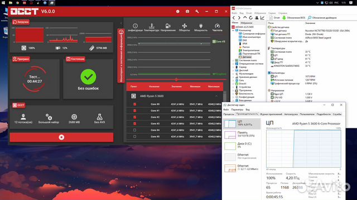This screenshot has height=200, width=357.
Task: Enable Core #5 graph checkbox
Action: [x=134, y=137]
